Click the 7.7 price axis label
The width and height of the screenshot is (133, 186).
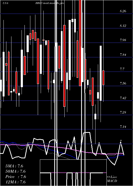122,69
